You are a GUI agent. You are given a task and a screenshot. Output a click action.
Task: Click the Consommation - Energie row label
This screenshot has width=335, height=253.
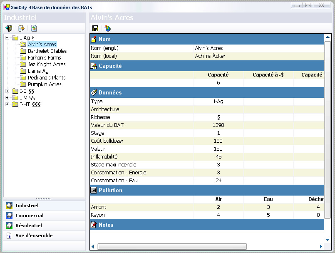coord(119,172)
